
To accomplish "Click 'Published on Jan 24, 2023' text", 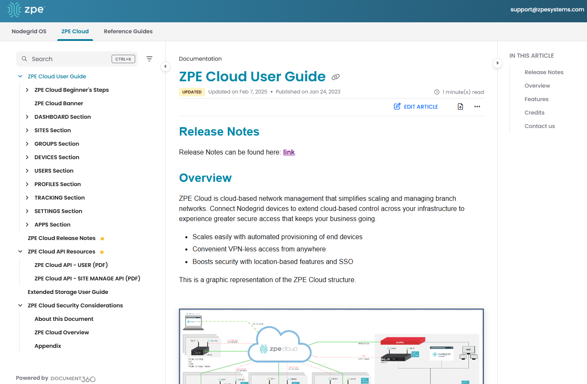I will click(x=308, y=92).
